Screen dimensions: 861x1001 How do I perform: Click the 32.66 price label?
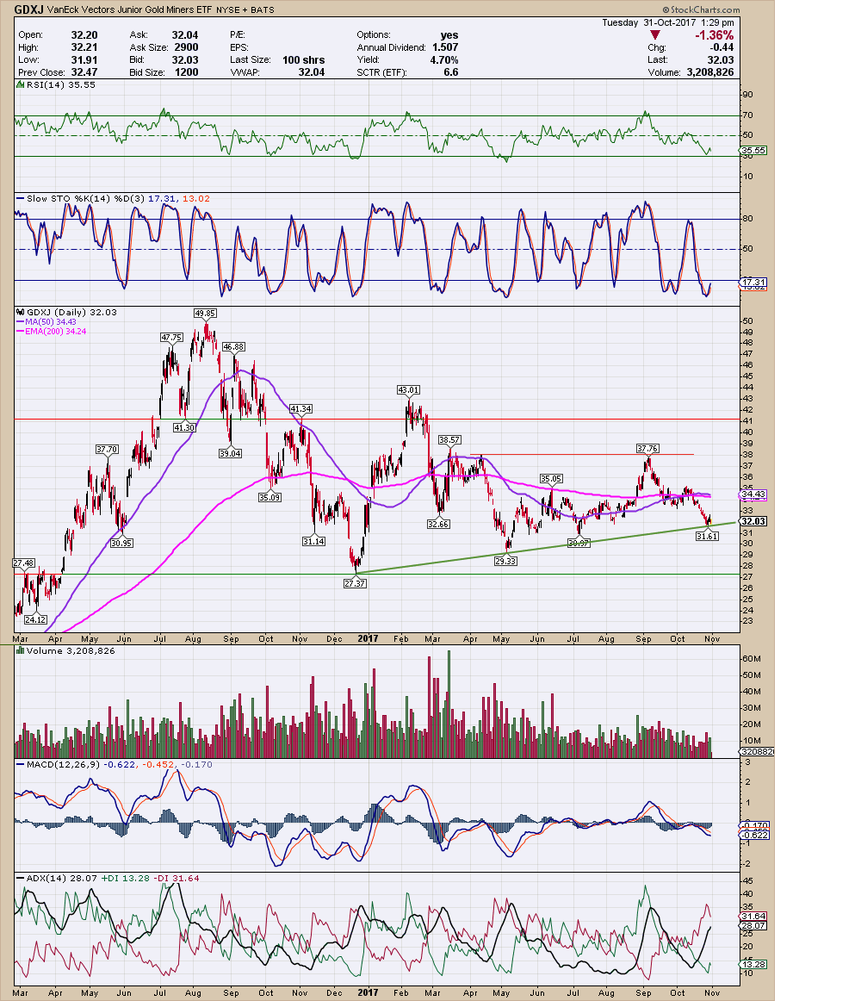point(438,524)
